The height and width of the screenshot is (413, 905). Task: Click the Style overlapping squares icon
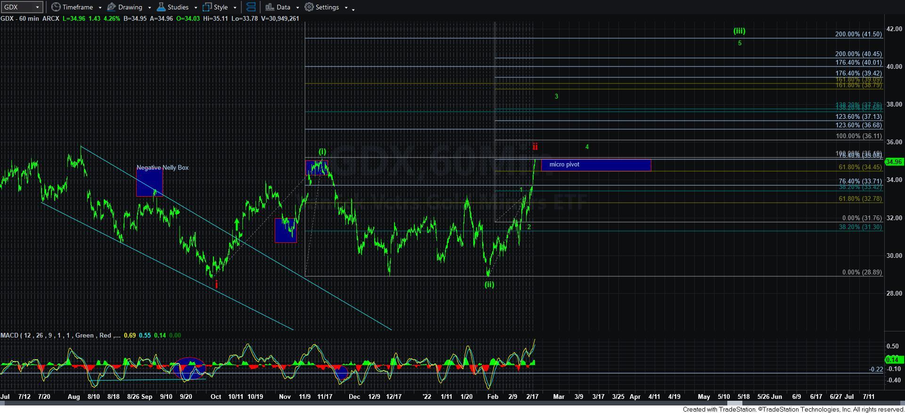point(207,7)
